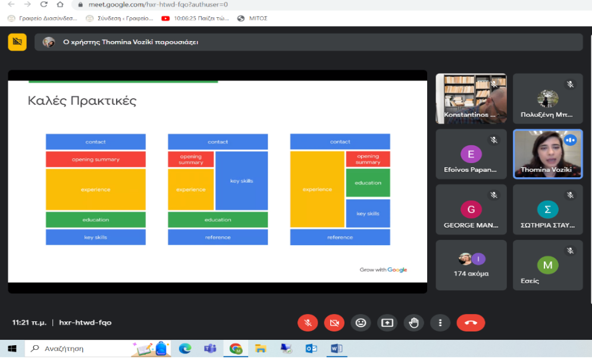The height and width of the screenshot is (363, 592).
Task: Select Konstantinos' video tile
Action: (471, 98)
